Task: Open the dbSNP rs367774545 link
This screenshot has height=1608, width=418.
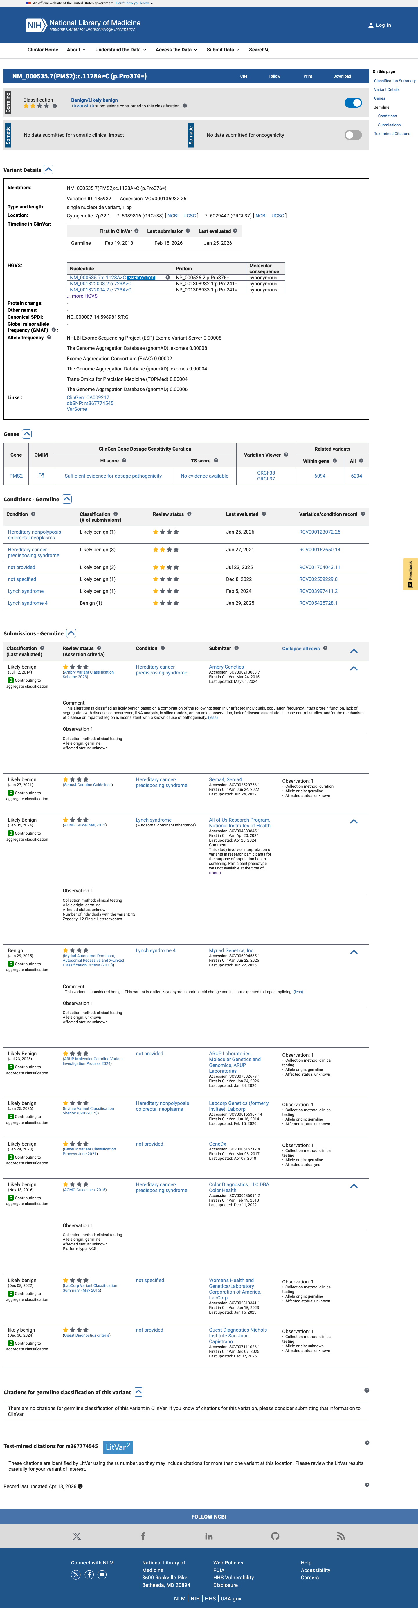Action: tap(90, 403)
